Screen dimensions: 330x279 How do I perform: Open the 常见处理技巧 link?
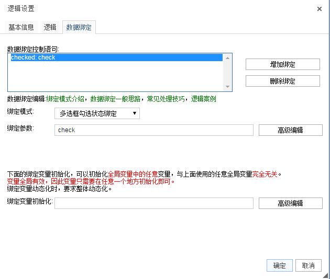166,99
